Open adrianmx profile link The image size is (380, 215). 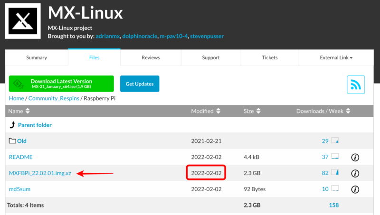(108, 36)
